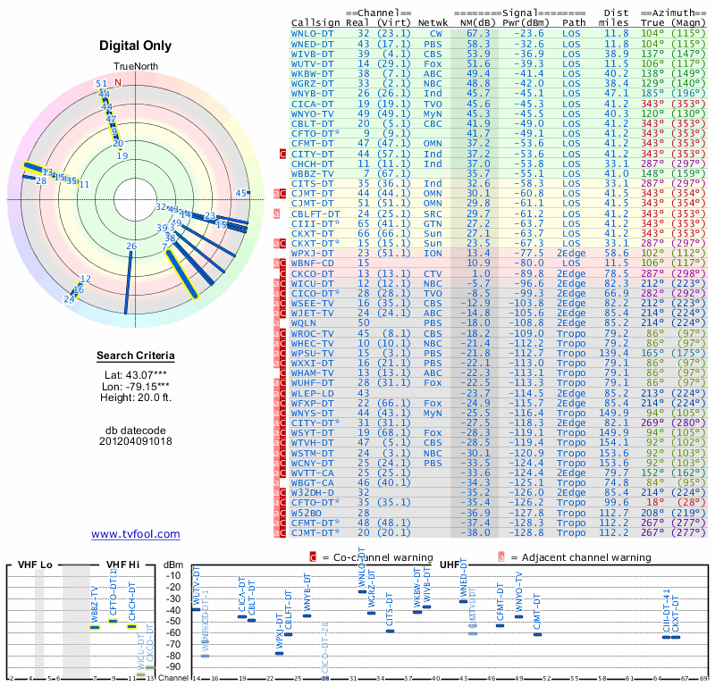The height and width of the screenshot is (686, 715).
Task: Click channel 26 label on the radar plot
Action: (131, 247)
